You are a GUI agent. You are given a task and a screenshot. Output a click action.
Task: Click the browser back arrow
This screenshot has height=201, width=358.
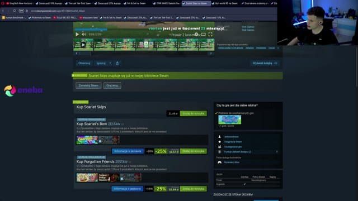coord(3,11)
